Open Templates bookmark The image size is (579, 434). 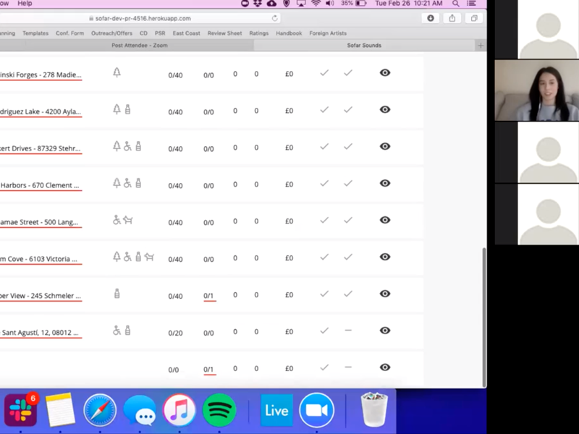point(35,33)
